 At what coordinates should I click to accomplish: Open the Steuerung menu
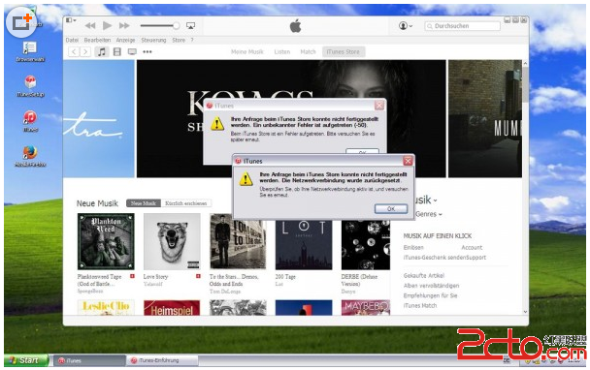point(153,40)
